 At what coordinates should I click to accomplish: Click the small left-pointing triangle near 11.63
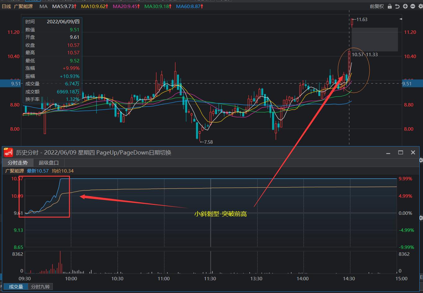[x=401, y=19]
